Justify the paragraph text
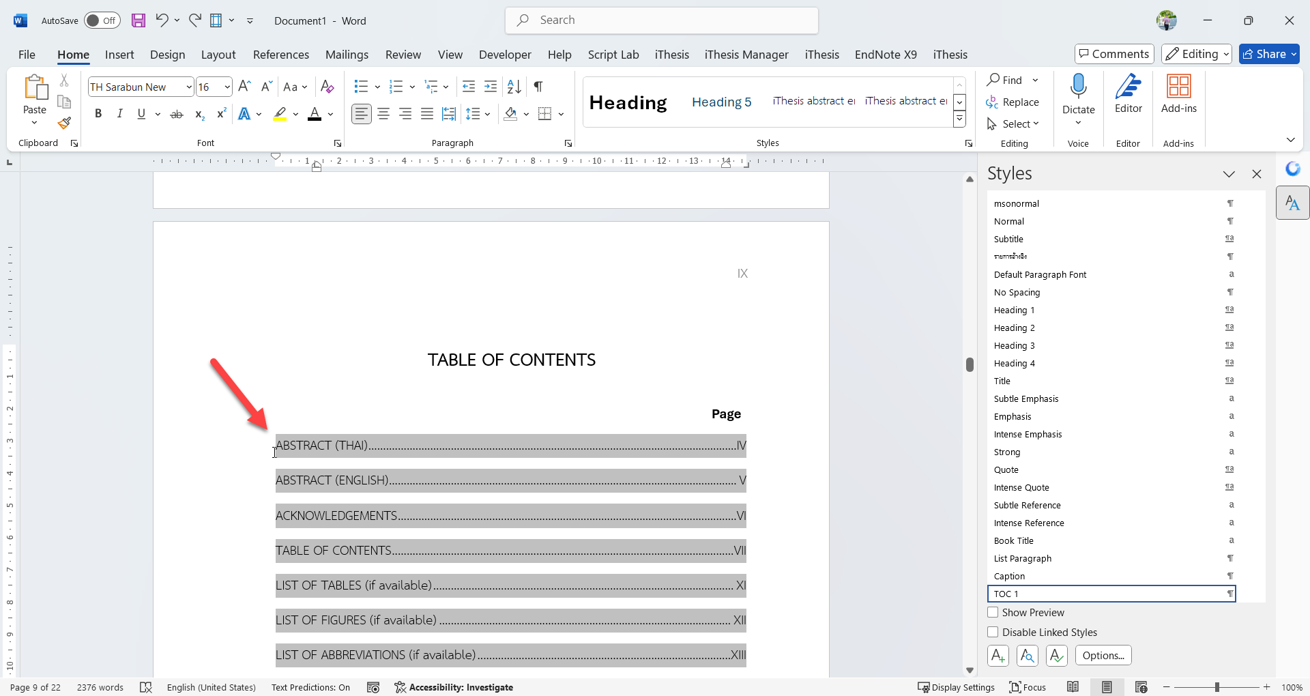Screen dimensions: 1310x696 427,114
